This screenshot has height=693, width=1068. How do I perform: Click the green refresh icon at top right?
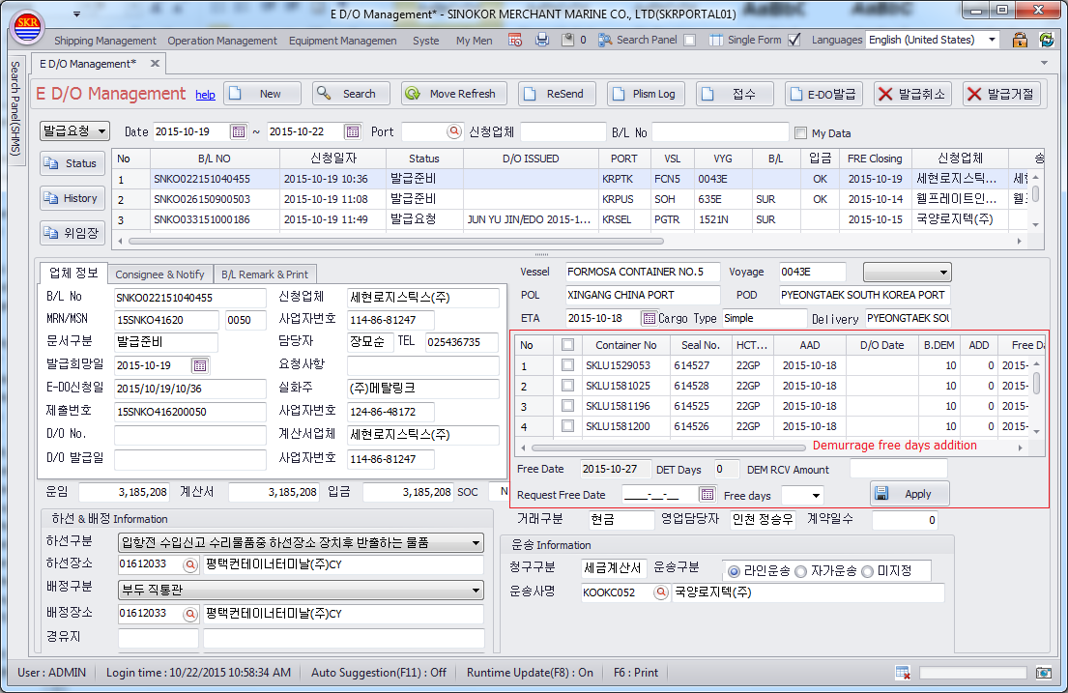click(x=1047, y=40)
